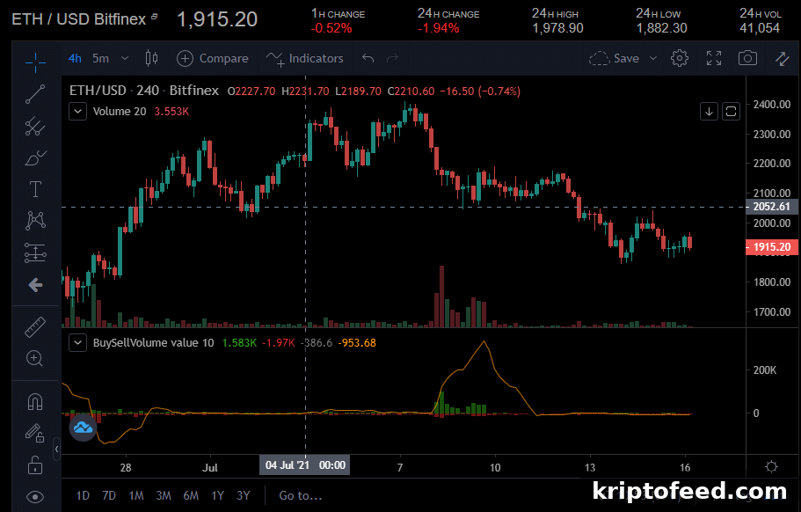Set date range to 7D

tap(109, 495)
